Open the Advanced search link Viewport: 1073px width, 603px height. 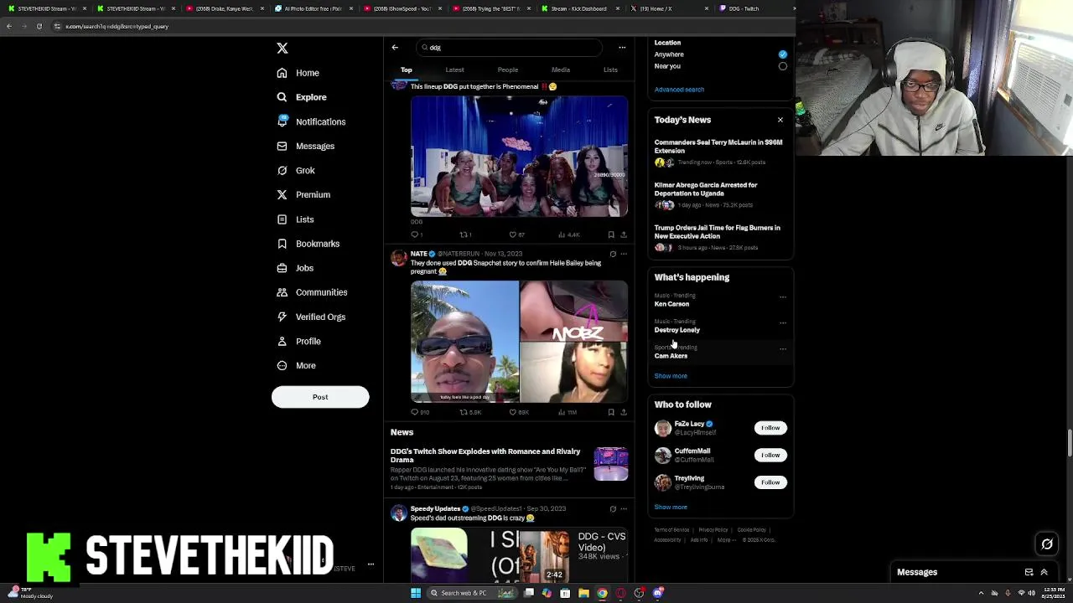[x=679, y=90]
